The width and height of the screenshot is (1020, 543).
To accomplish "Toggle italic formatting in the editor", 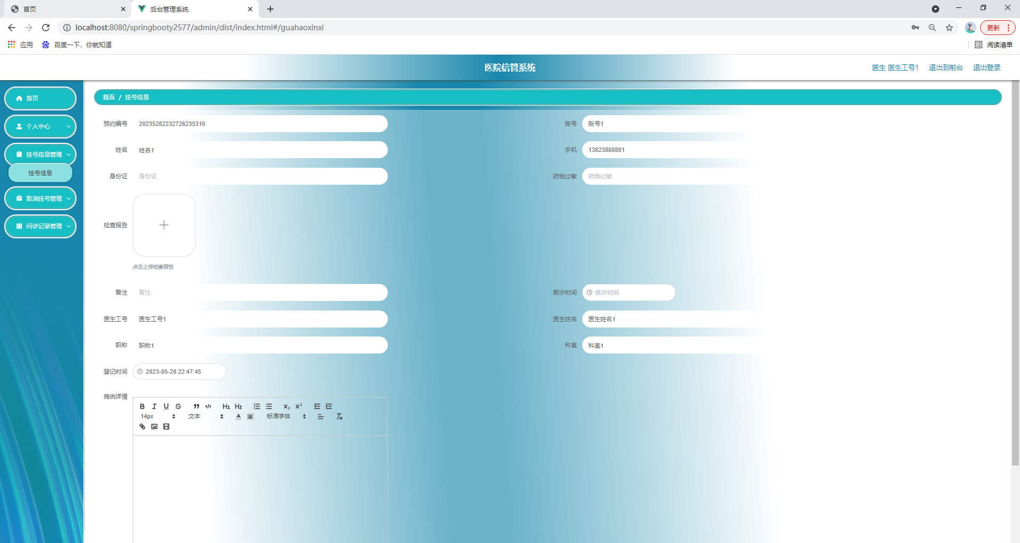I will coord(154,407).
